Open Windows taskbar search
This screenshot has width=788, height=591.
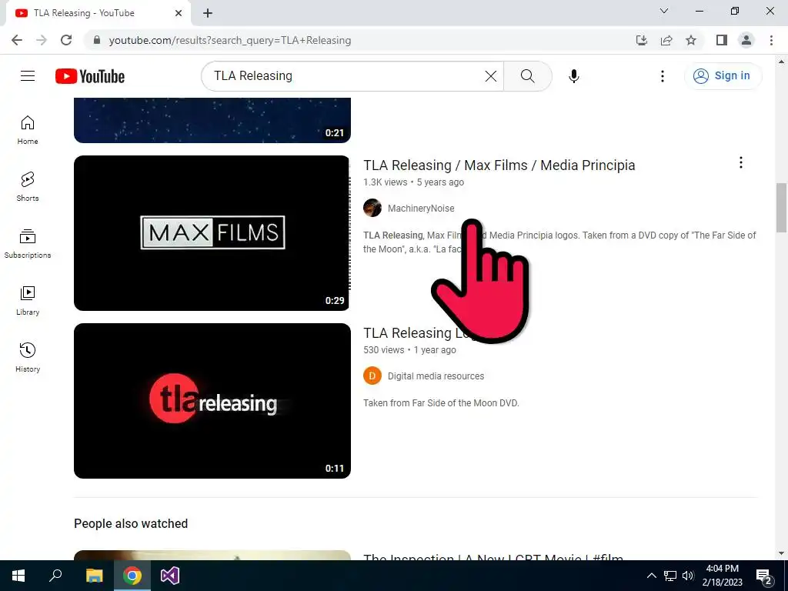coord(55,576)
